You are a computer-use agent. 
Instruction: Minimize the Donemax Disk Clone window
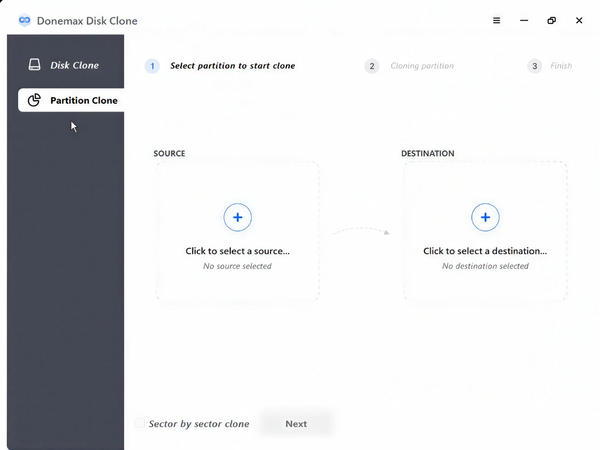524,20
